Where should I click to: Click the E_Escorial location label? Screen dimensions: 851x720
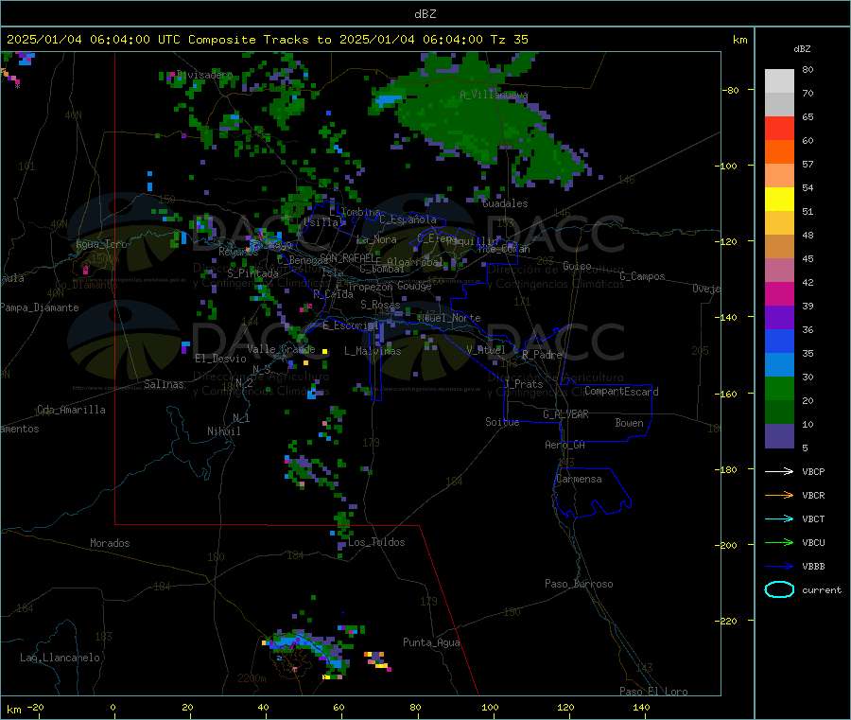coord(351,325)
